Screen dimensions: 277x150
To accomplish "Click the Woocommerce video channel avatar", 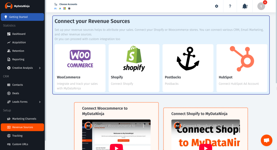I will (88, 126).
